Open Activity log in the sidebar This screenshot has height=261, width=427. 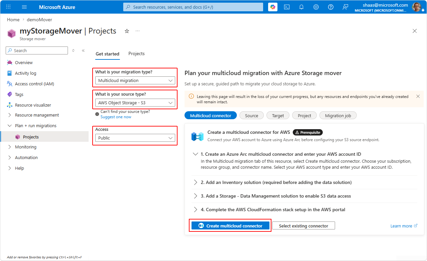tap(26, 73)
